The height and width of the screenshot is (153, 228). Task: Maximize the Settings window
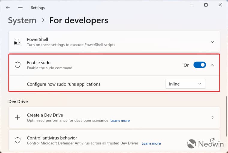(x=206, y=5)
